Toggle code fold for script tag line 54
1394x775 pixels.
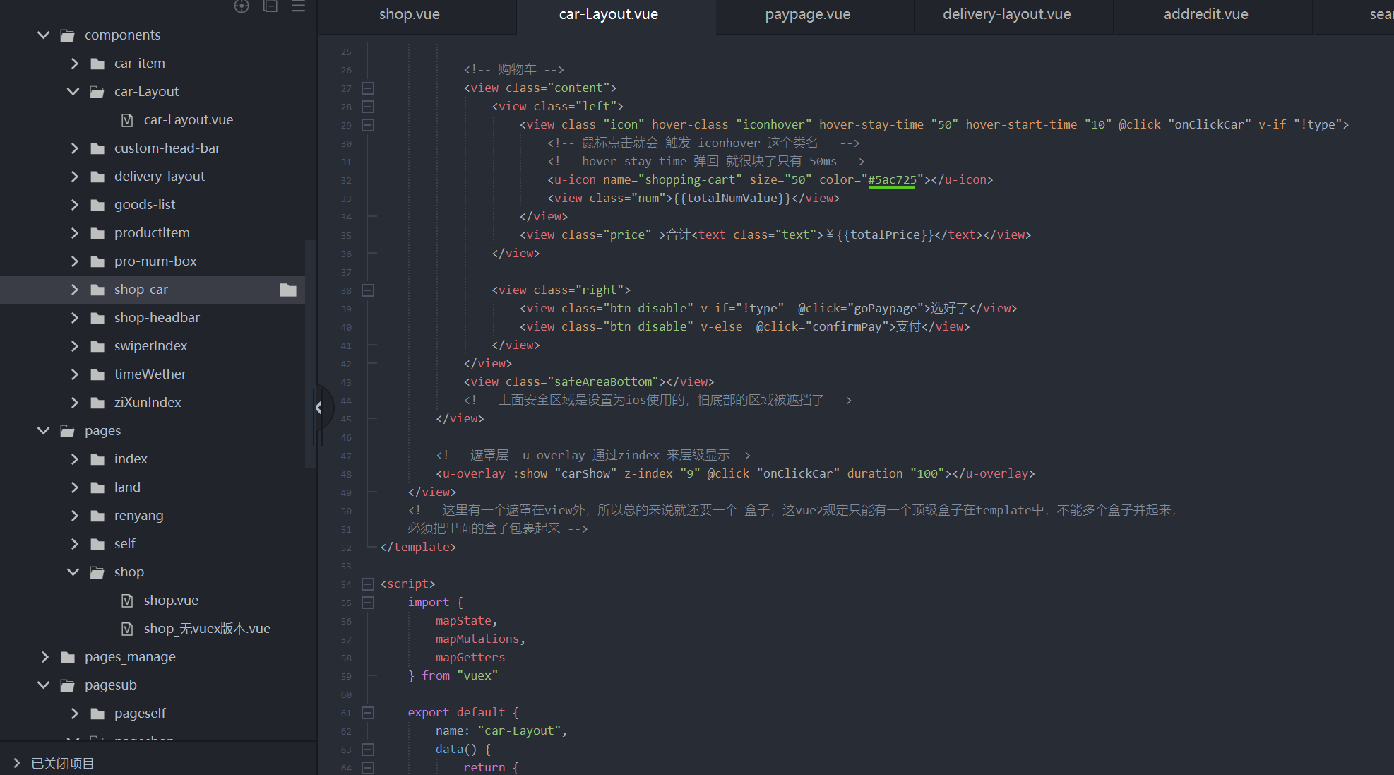[x=368, y=584]
